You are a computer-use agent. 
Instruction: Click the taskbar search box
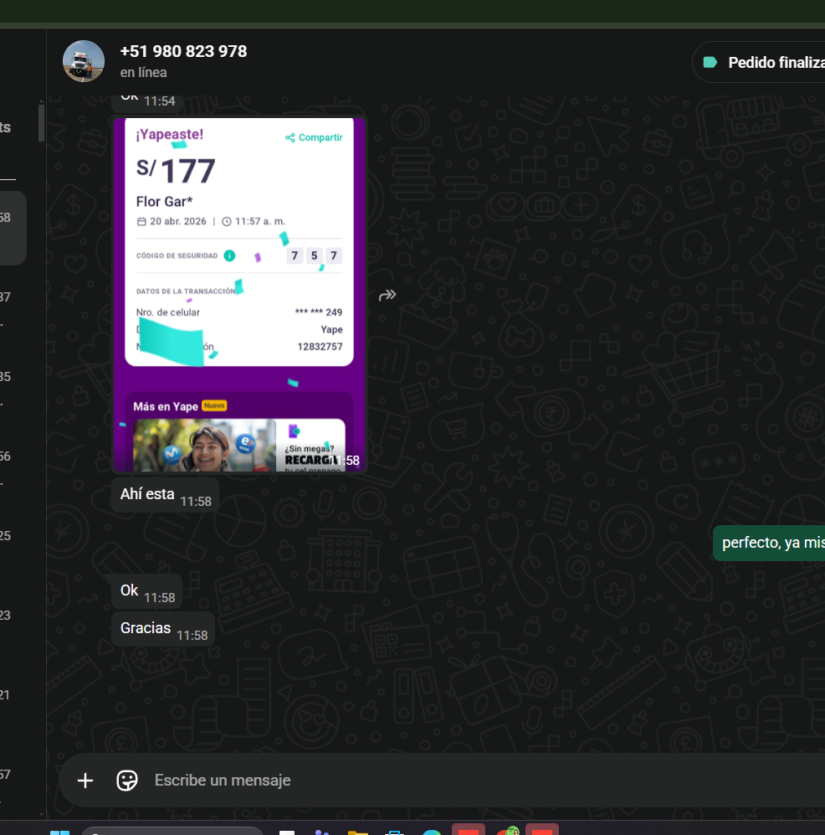click(172, 832)
